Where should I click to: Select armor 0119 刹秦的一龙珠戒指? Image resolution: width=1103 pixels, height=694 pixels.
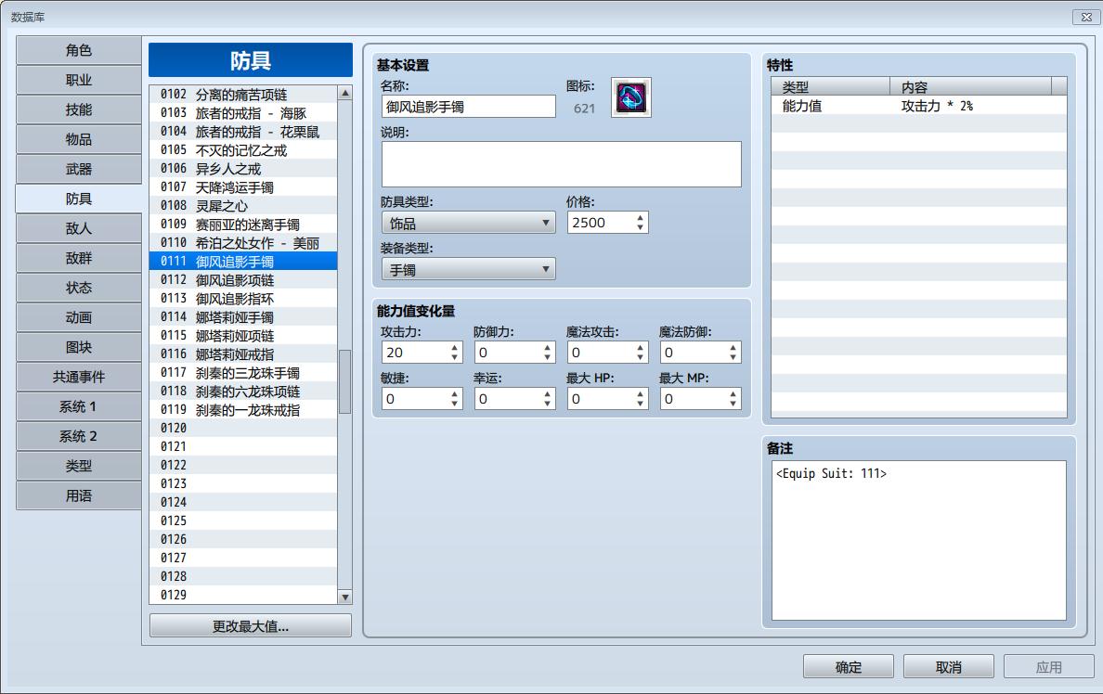pos(243,410)
